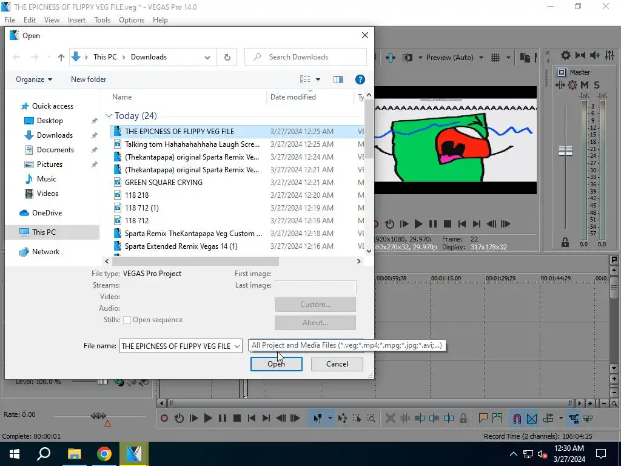Viewport: 621px width, 466px height.
Task: Select the Zoom Edit tool
Action: 371,418
